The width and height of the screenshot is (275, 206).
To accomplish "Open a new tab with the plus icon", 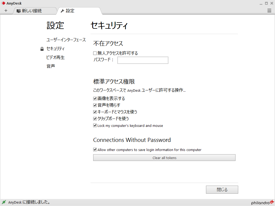I will tap(6, 10).
